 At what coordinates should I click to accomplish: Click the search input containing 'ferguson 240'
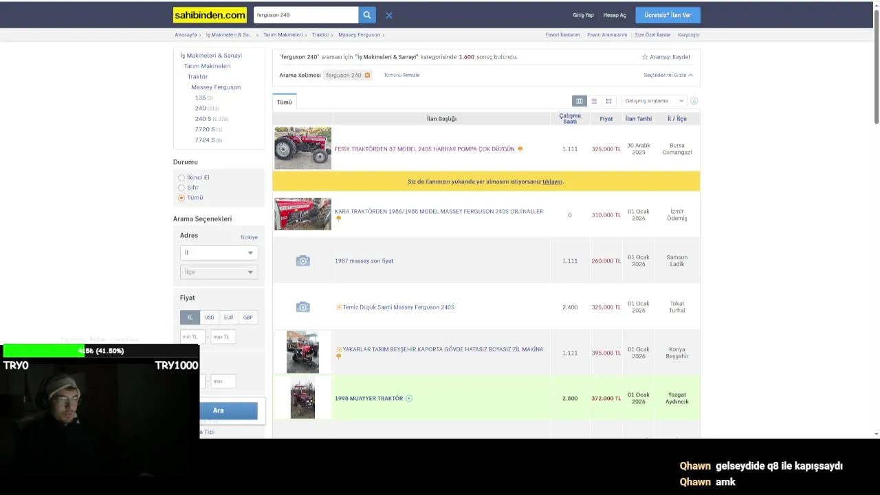306,14
